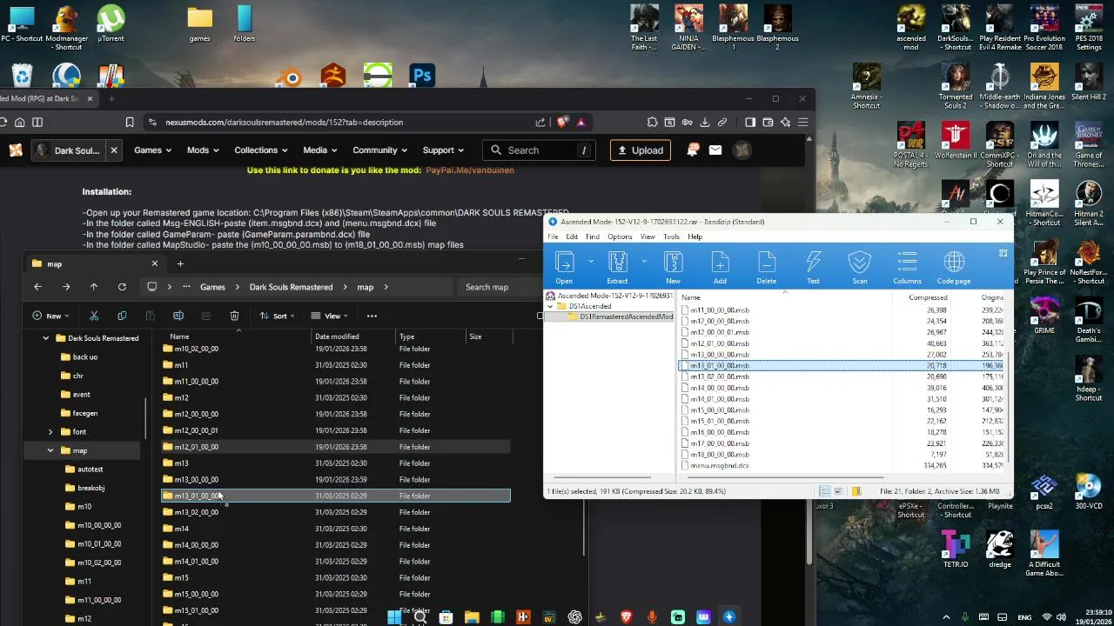Collapse DS1Ascended folder in Bandizip tree
The width and height of the screenshot is (1114, 626).
coord(550,307)
